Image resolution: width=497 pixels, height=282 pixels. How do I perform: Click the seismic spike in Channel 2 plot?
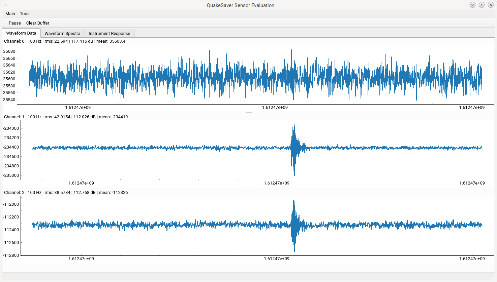(294, 225)
